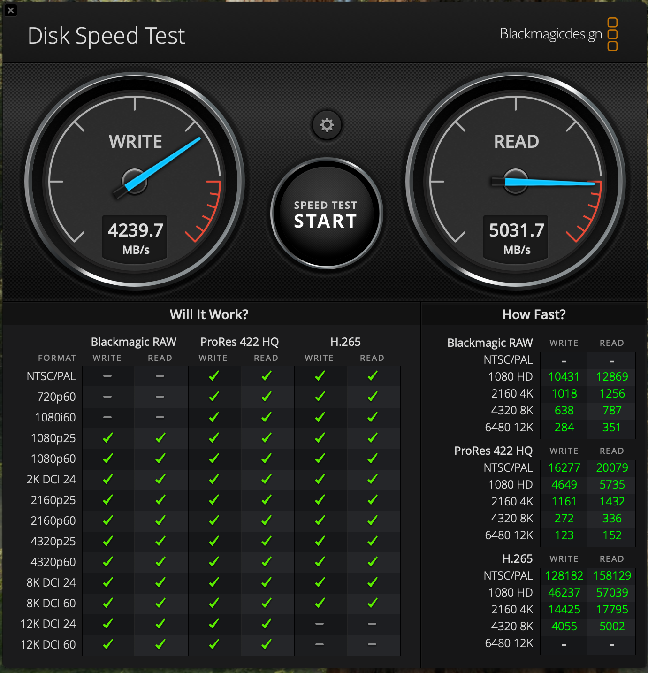Click H.265 read dash for 12K DCI 60
Screen dimensions: 648x673
pos(372,644)
